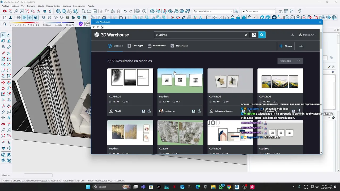Open the Cut scissors icon
This screenshot has height=191, width=340.
point(101,11)
